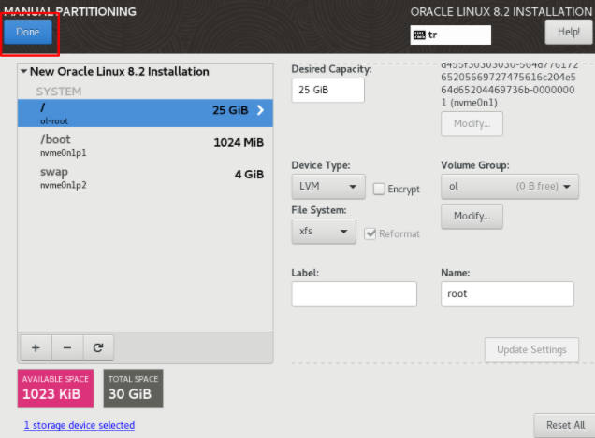The height and width of the screenshot is (438, 595).
Task: Click the Label input field
Action: tap(354, 294)
